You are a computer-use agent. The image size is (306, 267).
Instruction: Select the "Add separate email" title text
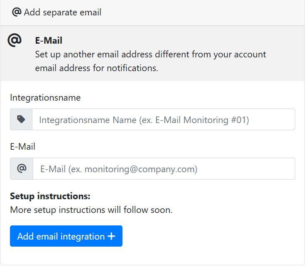[x=63, y=12]
